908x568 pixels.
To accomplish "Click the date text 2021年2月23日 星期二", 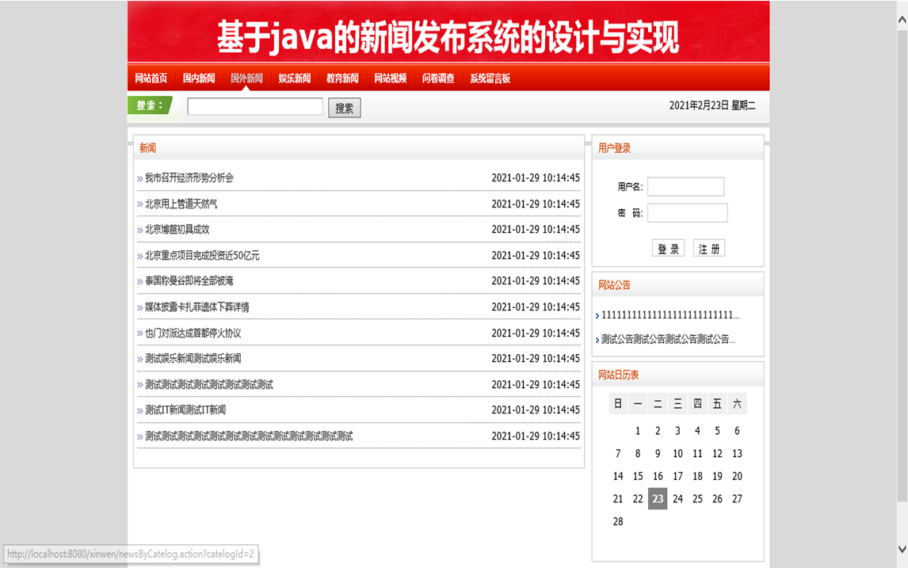I will (x=712, y=105).
